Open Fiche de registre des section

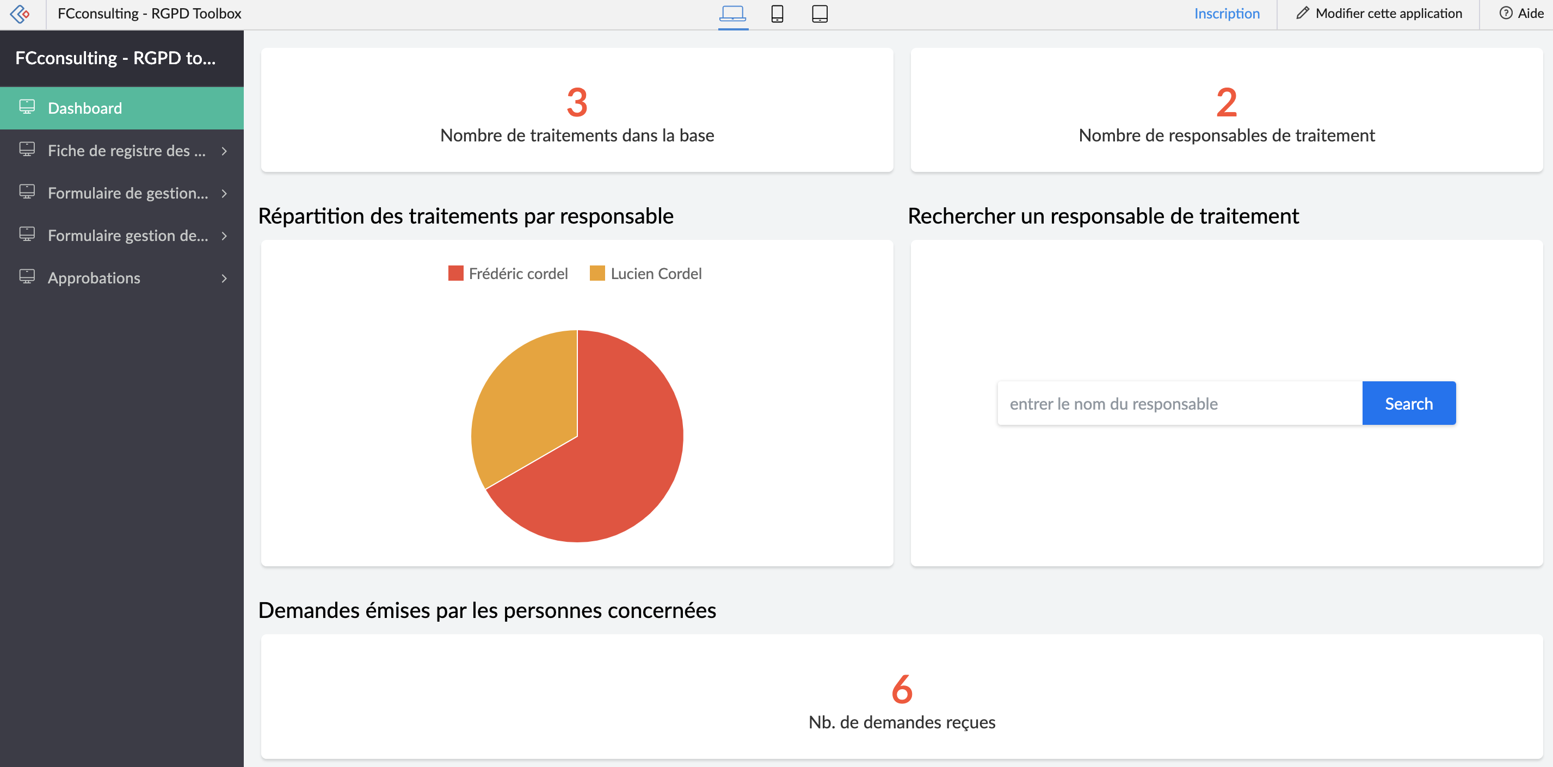click(x=122, y=151)
